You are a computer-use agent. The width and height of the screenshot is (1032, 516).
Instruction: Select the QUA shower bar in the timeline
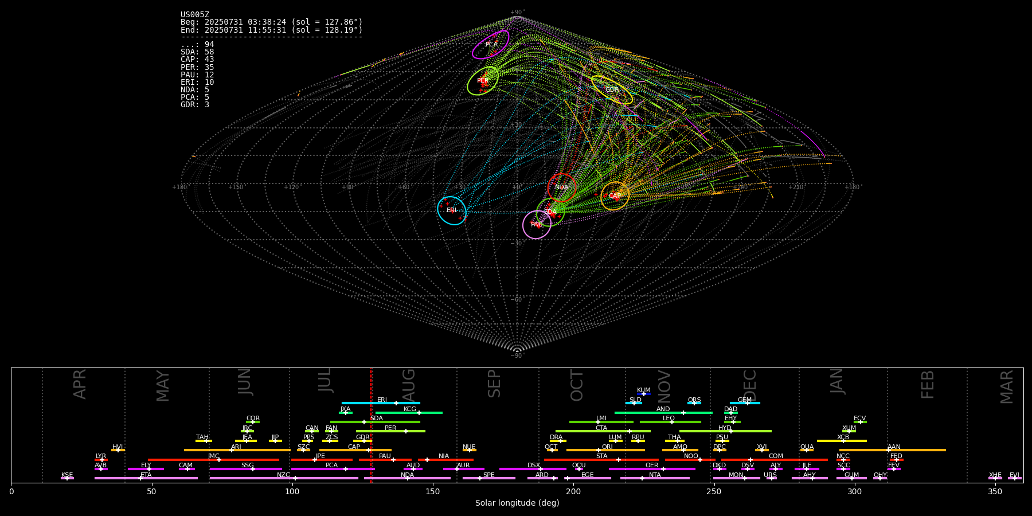pos(807,450)
